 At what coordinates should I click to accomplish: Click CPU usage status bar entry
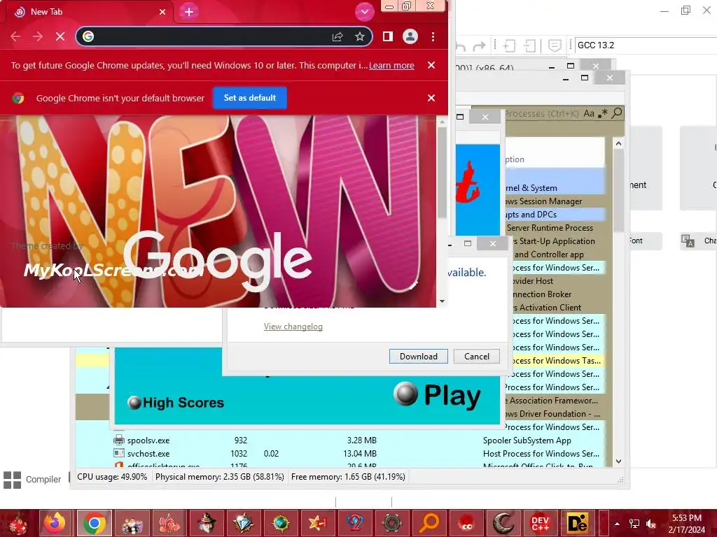[x=112, y=477]
